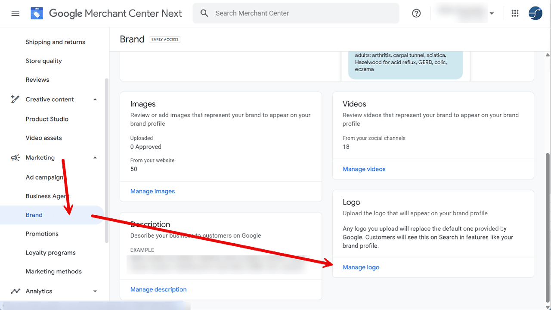
Task: Open the account switcher dropdown
Action: pyautogui.click(x=492, y=13)
